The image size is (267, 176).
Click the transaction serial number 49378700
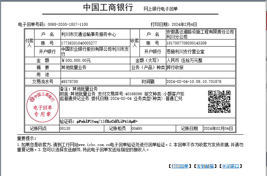coord(69,81)
